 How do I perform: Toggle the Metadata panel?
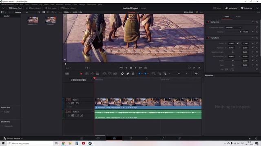click(231, 8)
